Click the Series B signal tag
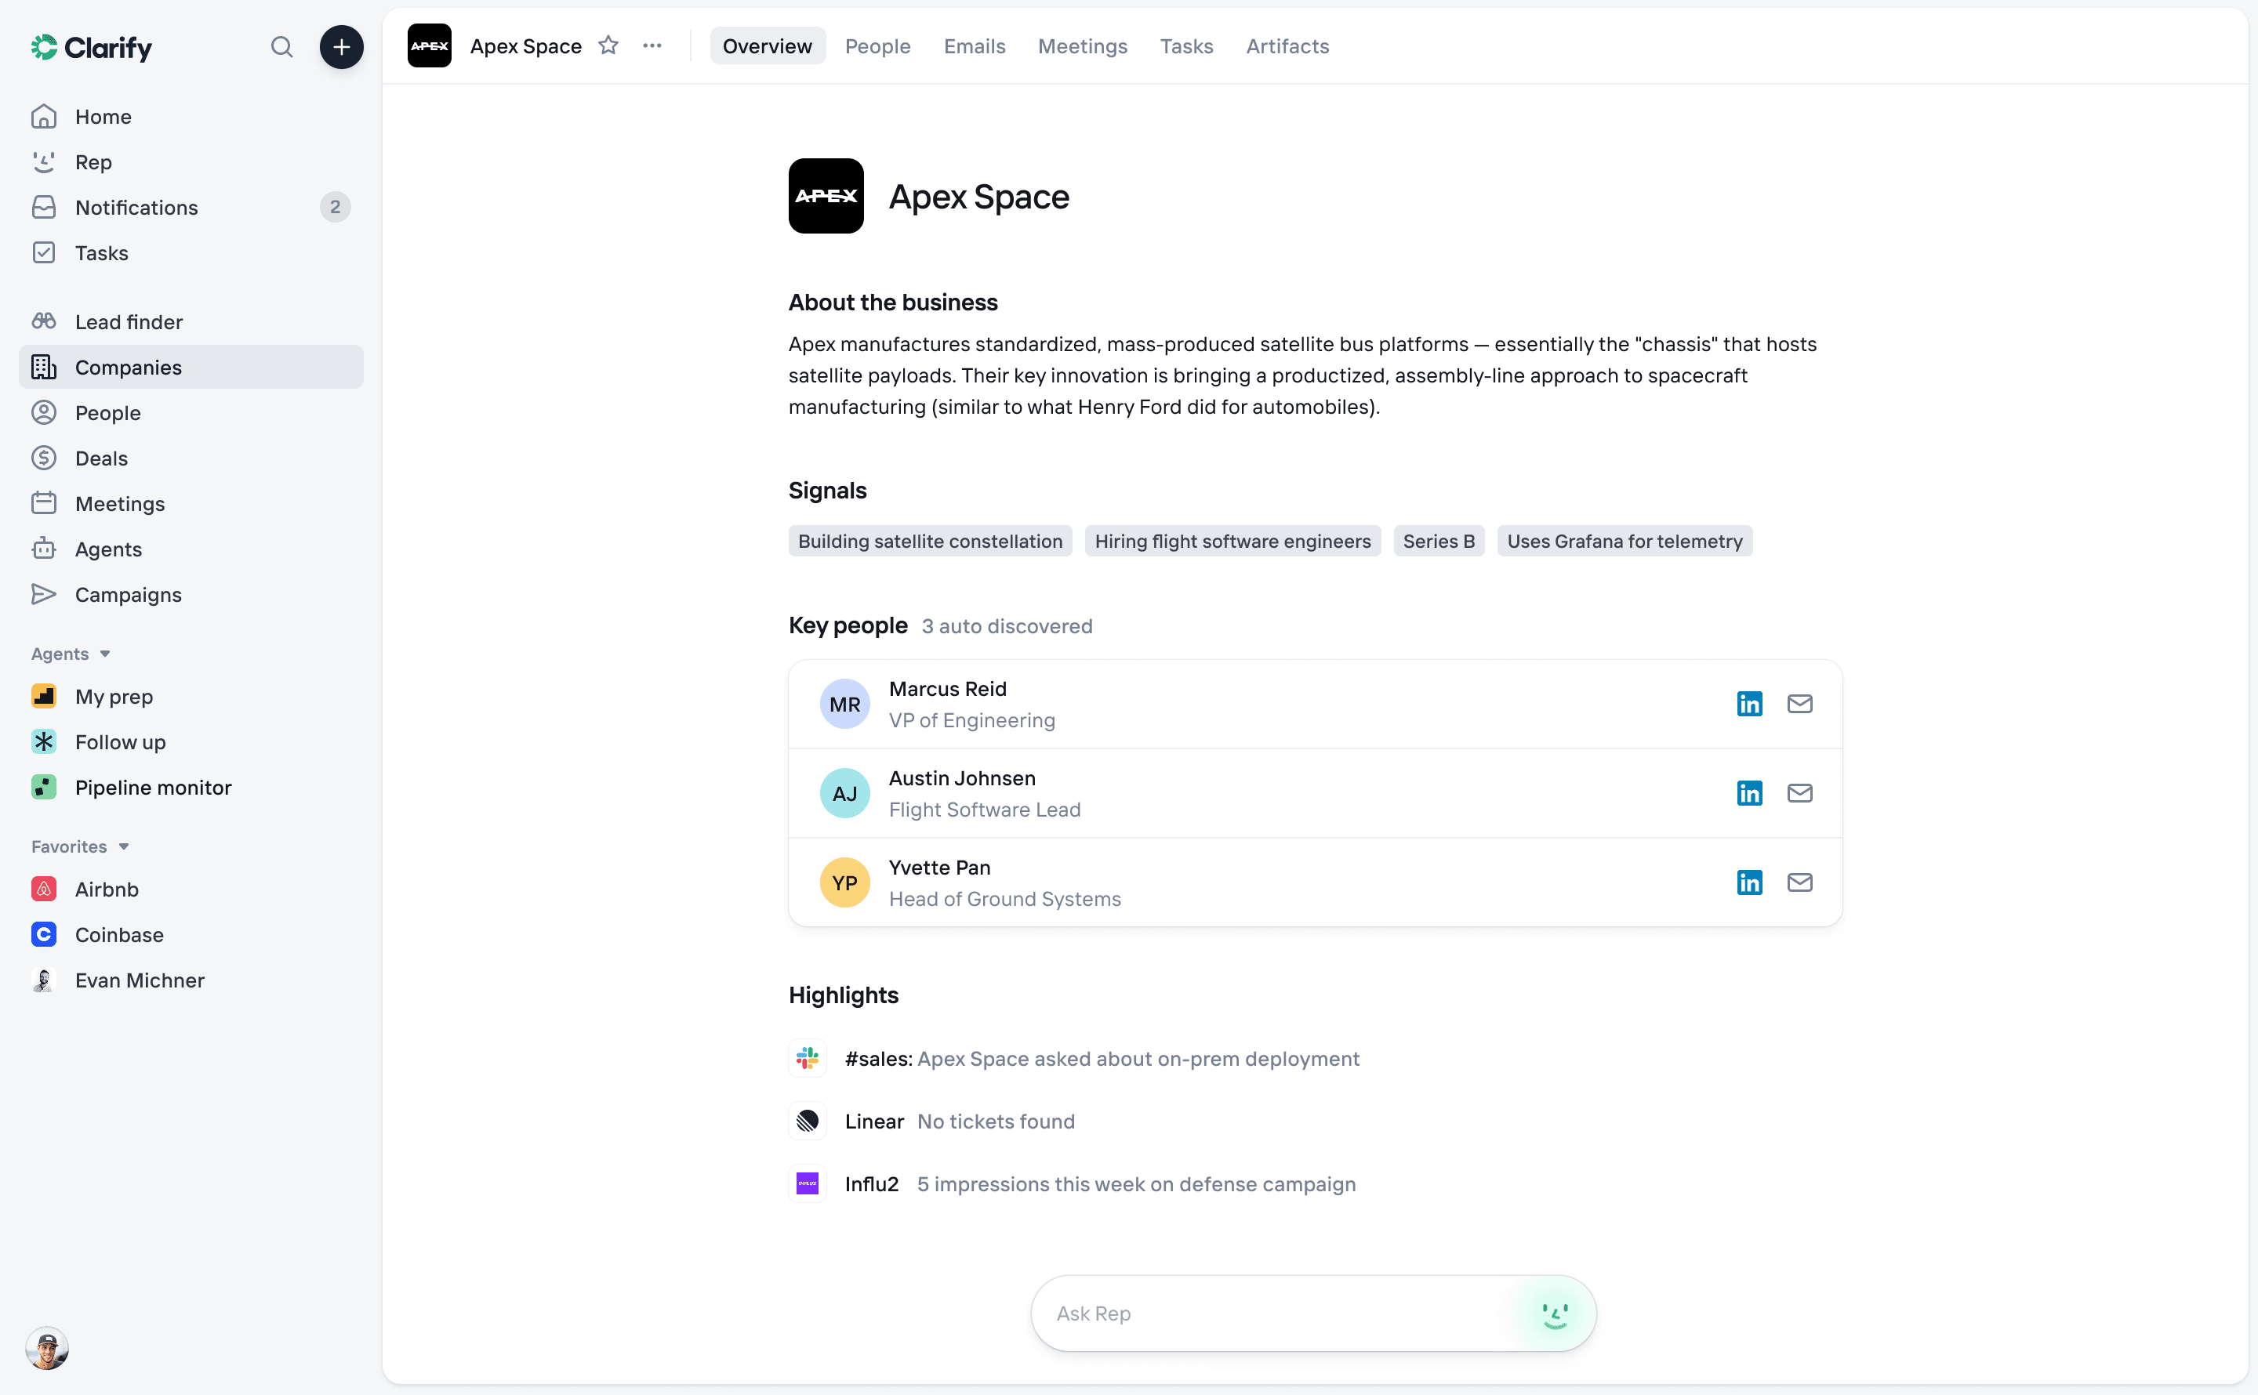 [1439, 541]
